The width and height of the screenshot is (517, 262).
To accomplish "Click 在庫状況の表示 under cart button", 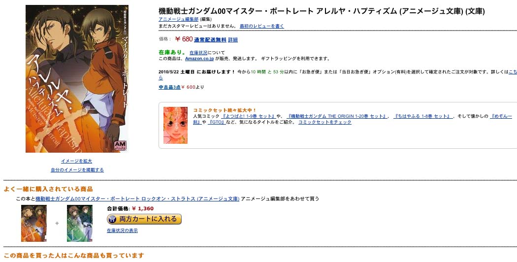I will pyautogui.click(x=122, y=230).
